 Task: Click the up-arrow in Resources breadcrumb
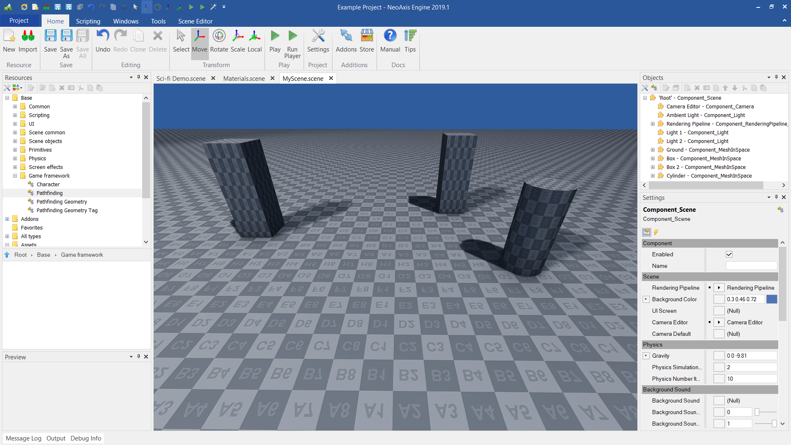point(7,255)
